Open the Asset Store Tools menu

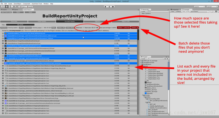(37, 4)
